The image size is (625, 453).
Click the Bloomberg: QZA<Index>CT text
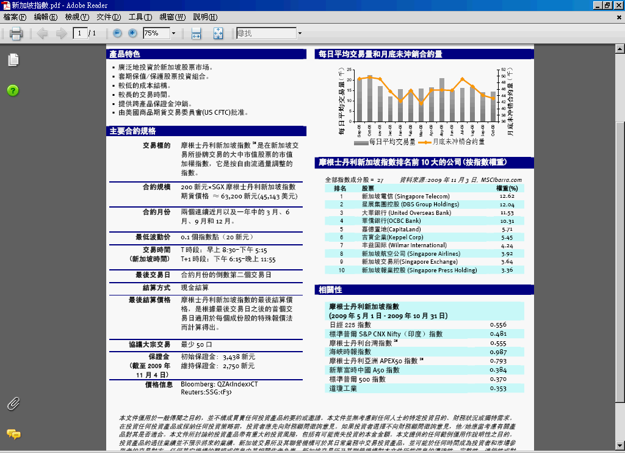(219, 385)
